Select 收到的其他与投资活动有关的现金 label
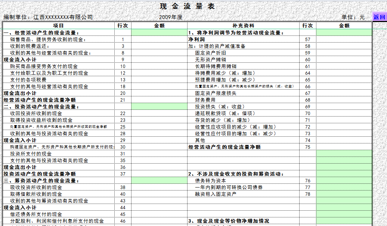 [x=49, y=133]
